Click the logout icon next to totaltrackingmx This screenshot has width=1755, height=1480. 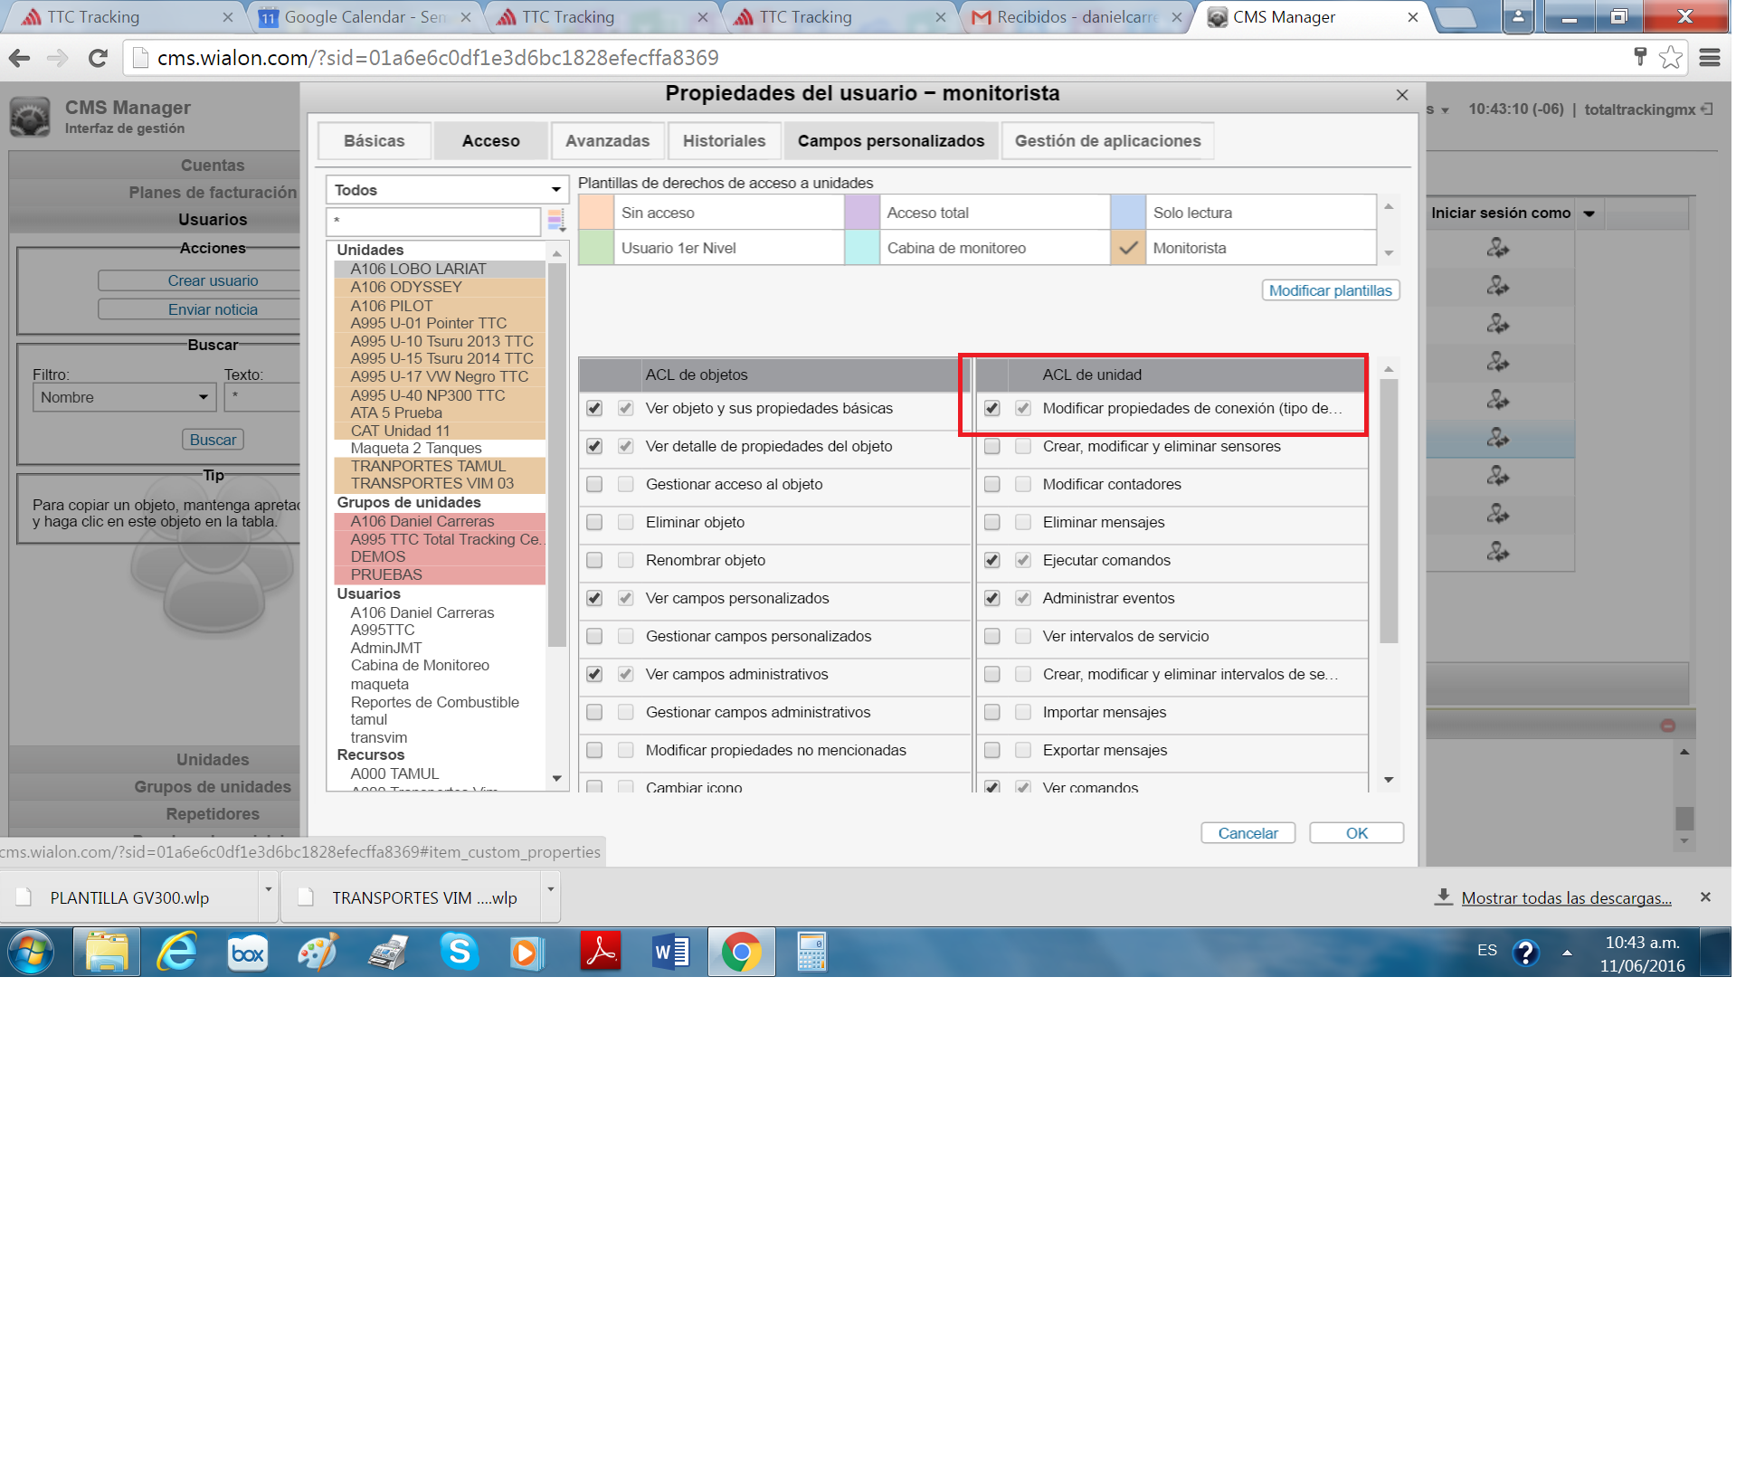[x=1707, y=109]
